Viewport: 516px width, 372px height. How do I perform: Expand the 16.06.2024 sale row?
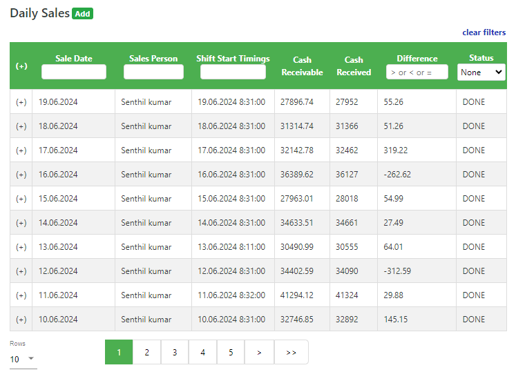pos(21,175)
